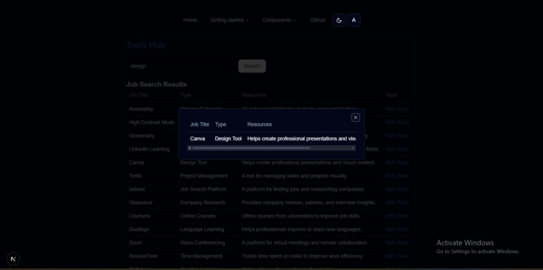
Task: Open Web Tools link for LinkedIn Learning
Action: [x=397, y=149]
